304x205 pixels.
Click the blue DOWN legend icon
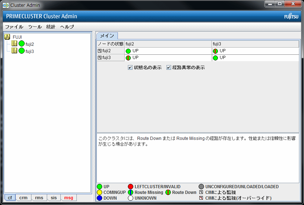coord(99,198)
